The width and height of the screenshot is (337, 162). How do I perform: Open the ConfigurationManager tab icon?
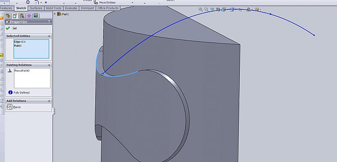tap(22, 16)
